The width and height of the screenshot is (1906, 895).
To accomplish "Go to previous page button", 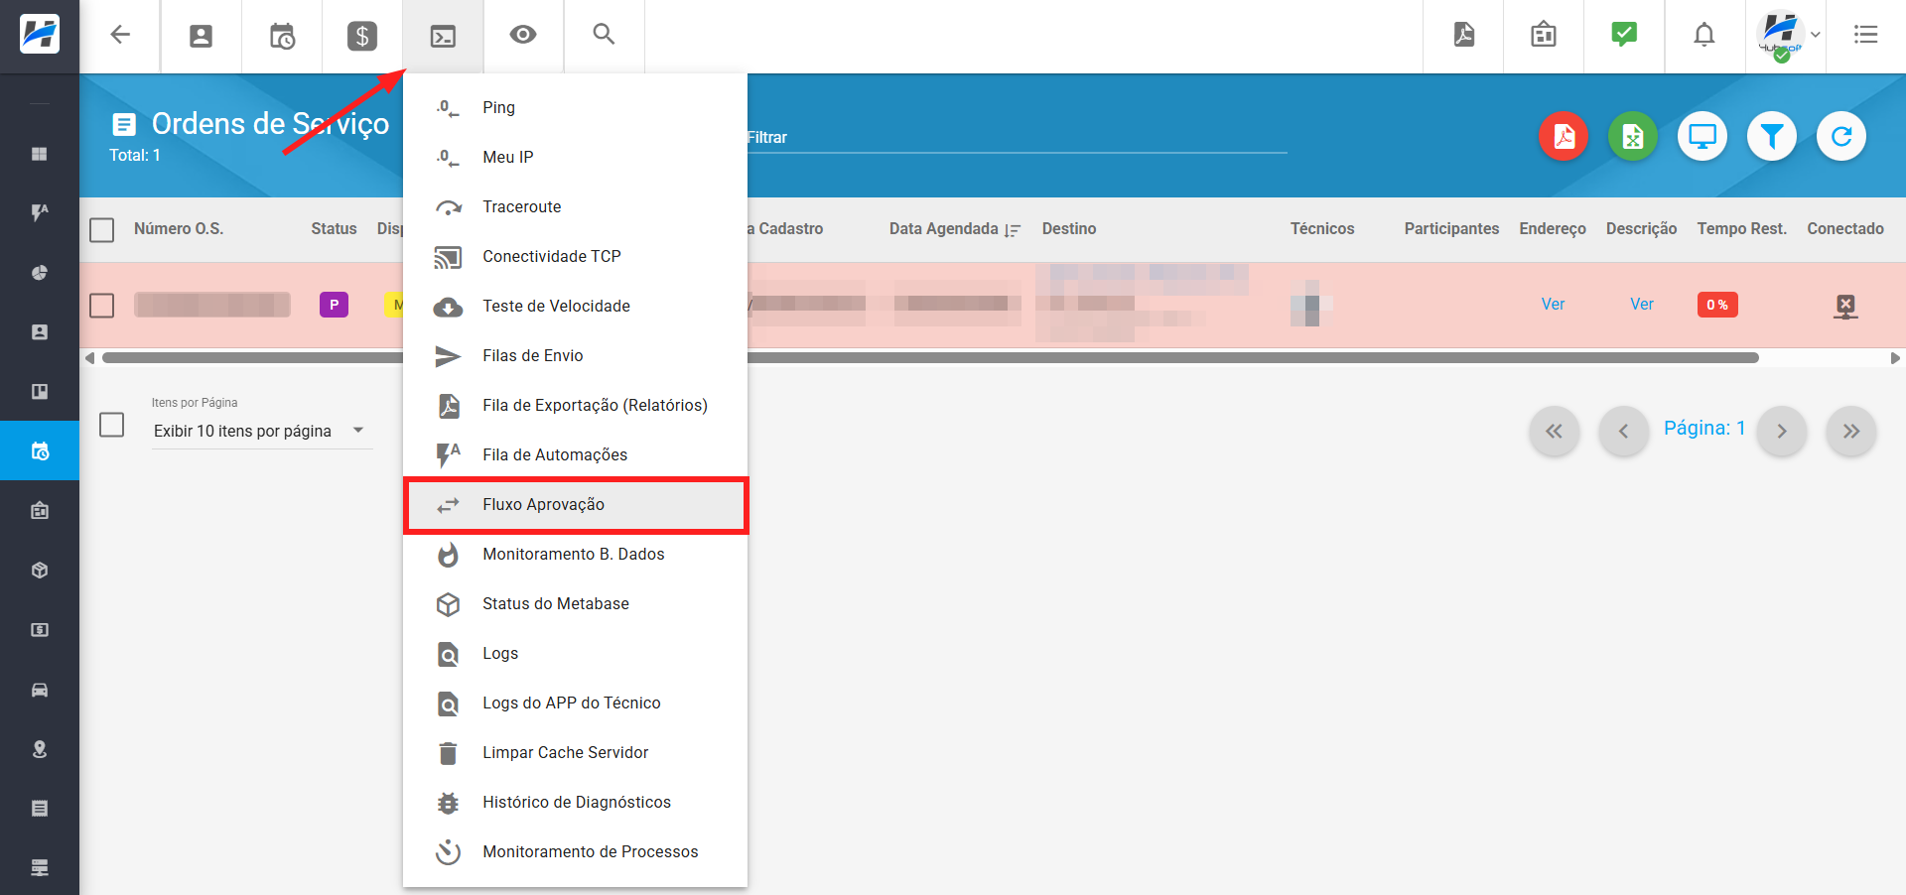I will coord(1623,431).
